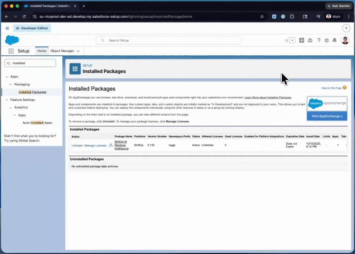Open the 1Password extension icon
The width and height of the screenshot is (355, 254).
[x=283, y=17]
